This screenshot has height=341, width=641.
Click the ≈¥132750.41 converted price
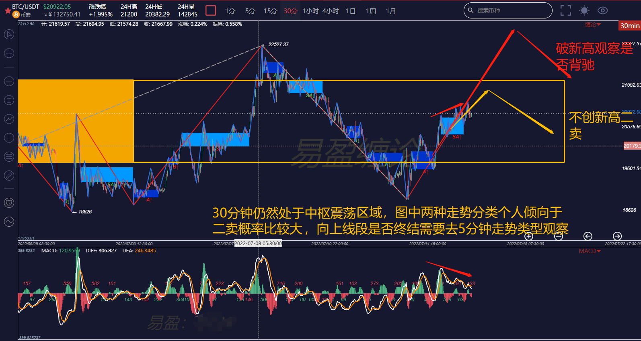coord(62,14)
